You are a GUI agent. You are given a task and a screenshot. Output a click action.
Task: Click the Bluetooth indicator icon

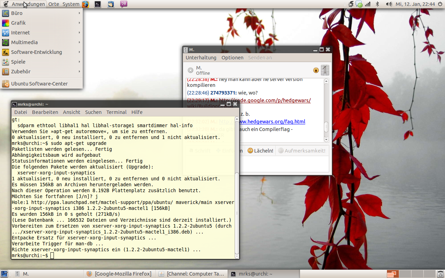377,4
